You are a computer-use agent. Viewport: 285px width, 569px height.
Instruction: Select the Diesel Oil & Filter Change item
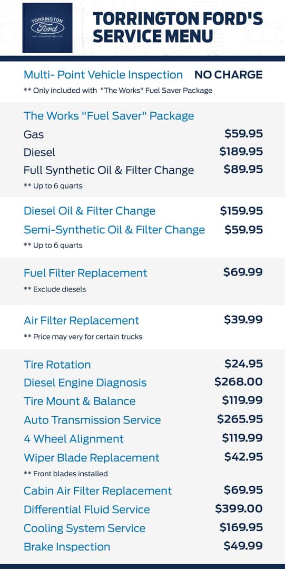point(90,211)
